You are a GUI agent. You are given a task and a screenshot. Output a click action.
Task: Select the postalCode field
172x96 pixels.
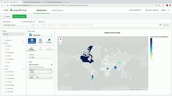(10, 59)
